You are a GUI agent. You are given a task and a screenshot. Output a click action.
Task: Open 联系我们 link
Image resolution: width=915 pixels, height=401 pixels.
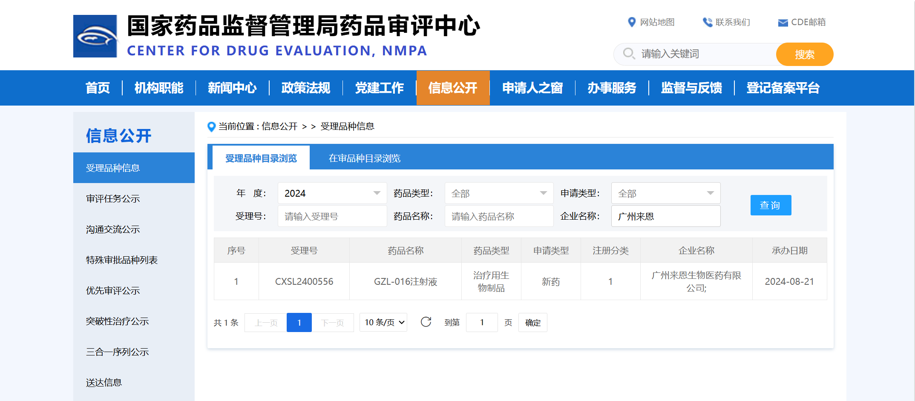(733, 22)
